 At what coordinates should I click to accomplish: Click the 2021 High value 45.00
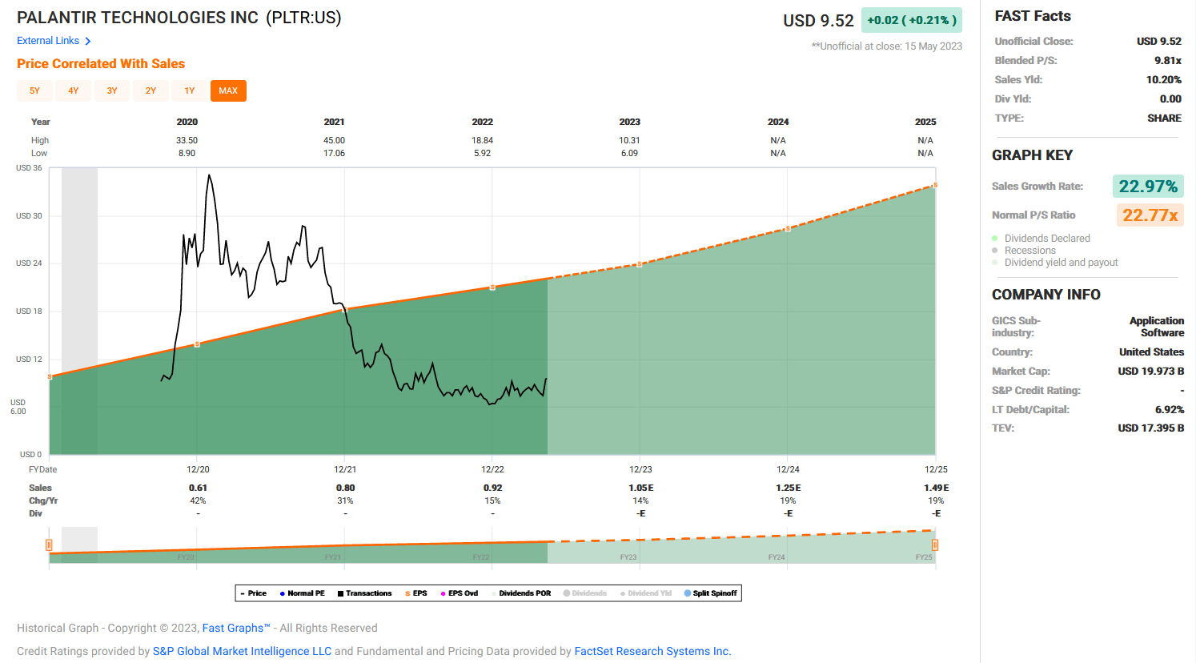[x=334, y=141]
